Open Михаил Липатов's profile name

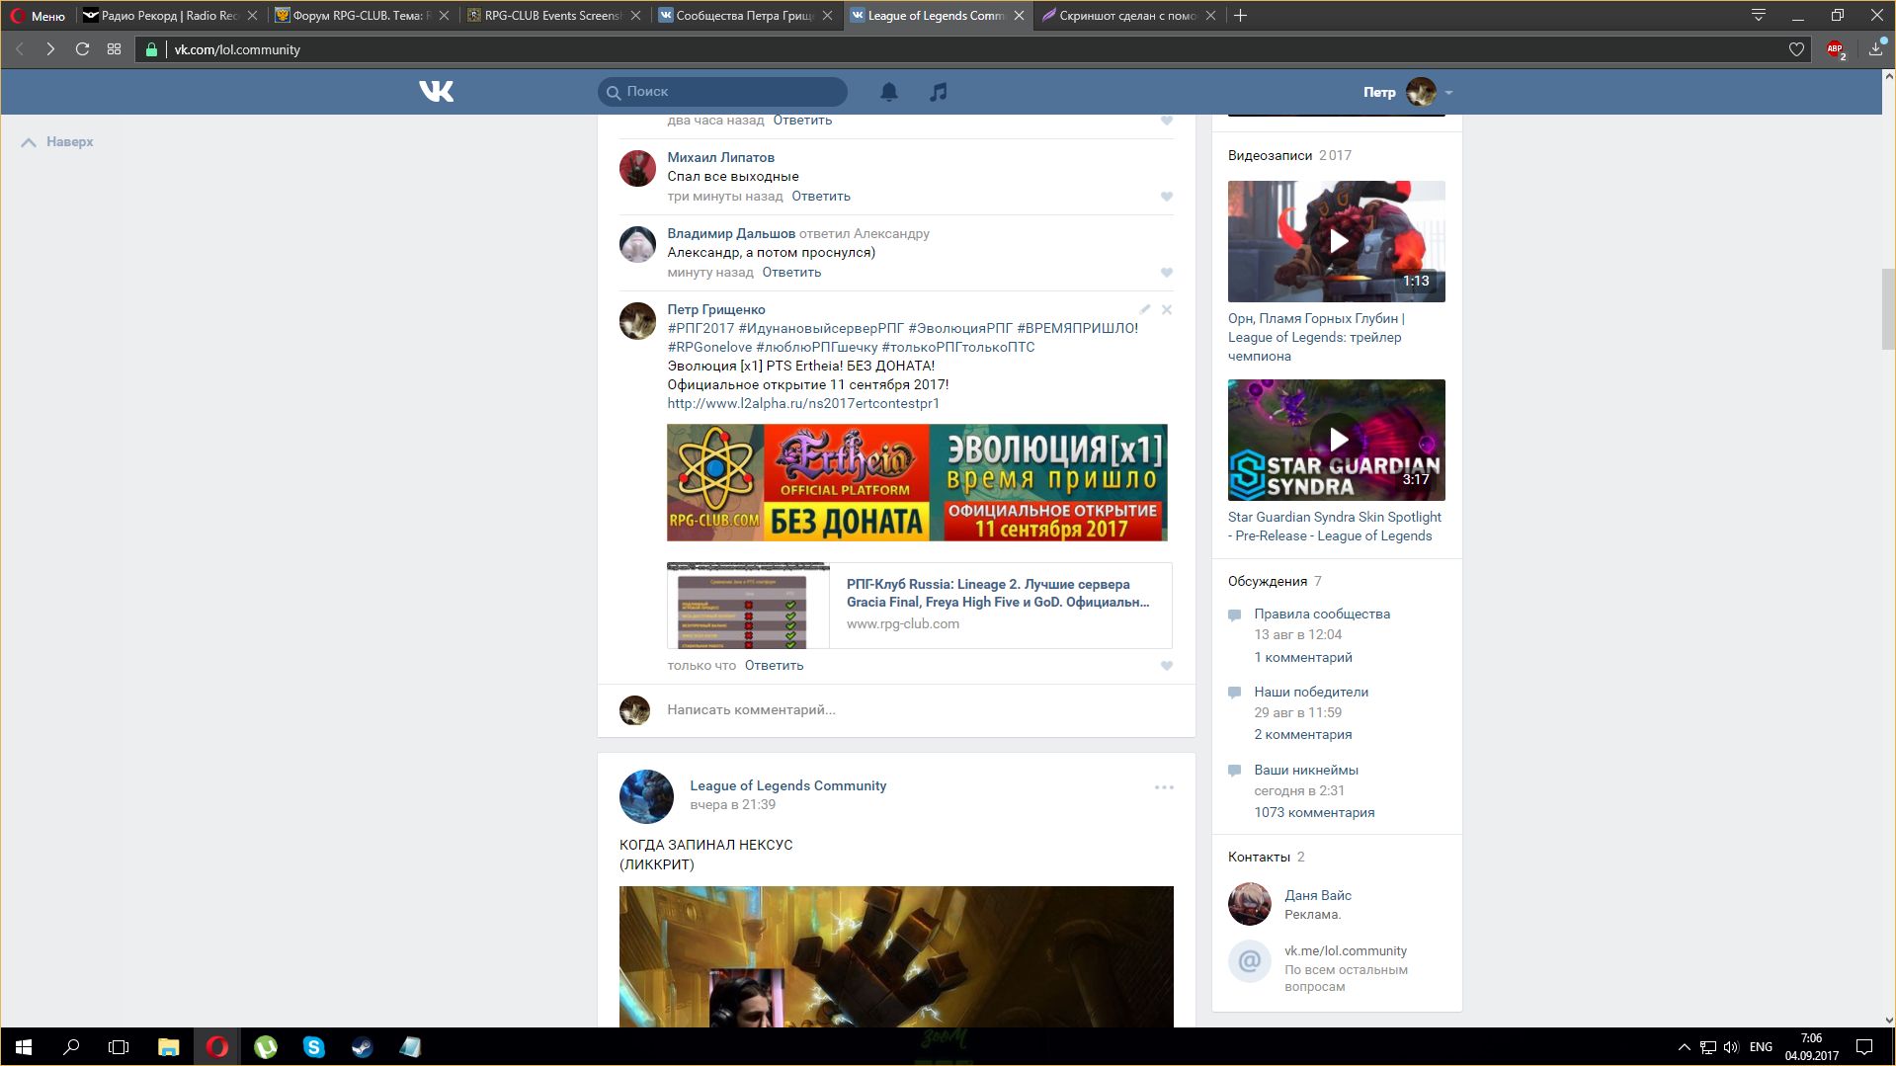720,157
